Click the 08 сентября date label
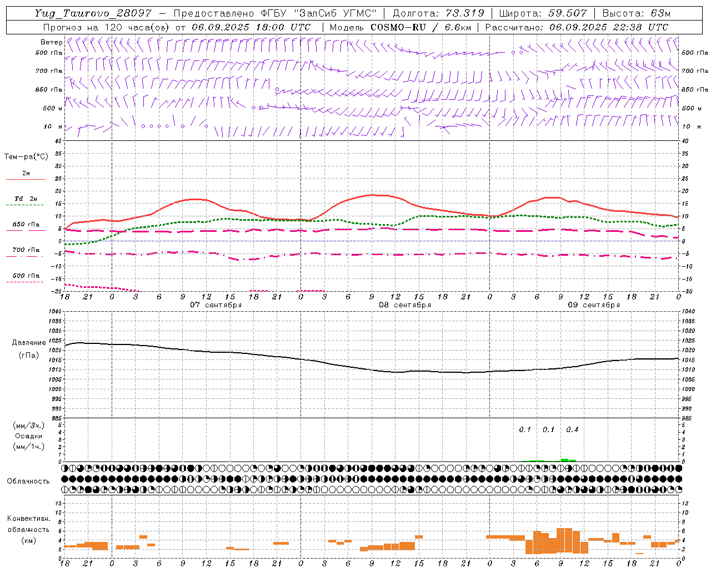The width and height of the screenshot is (711, 568). [x=405, y=305]
